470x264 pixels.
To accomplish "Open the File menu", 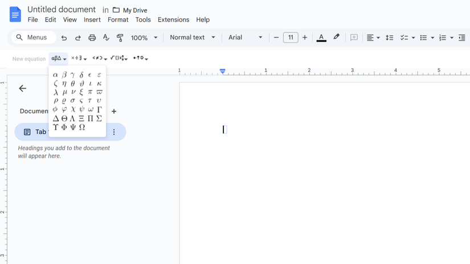I will (x=32, y=20).
